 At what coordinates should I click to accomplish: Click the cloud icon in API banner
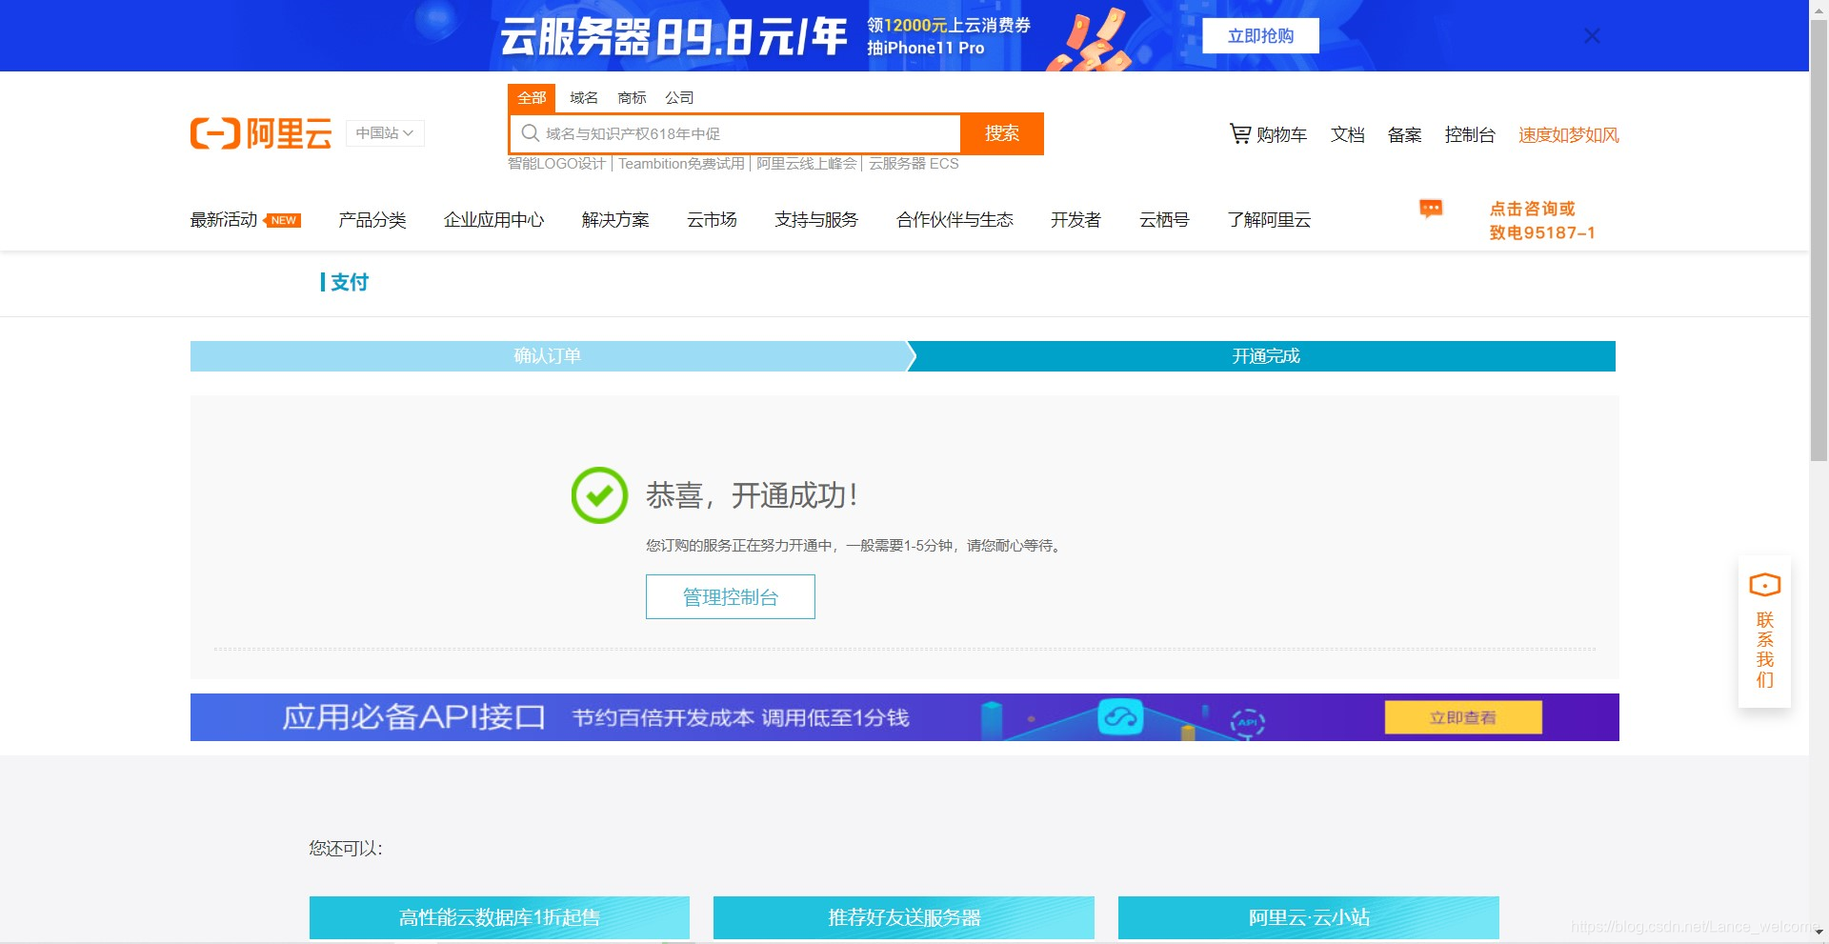click(1120, 716)
